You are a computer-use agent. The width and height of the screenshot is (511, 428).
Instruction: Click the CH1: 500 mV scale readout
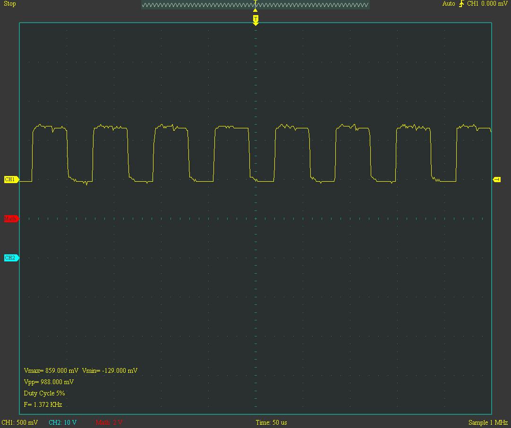(19, 422)
